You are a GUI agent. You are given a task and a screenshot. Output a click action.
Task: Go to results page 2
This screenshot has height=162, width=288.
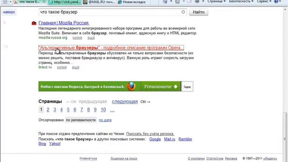(x=48, y=110)
